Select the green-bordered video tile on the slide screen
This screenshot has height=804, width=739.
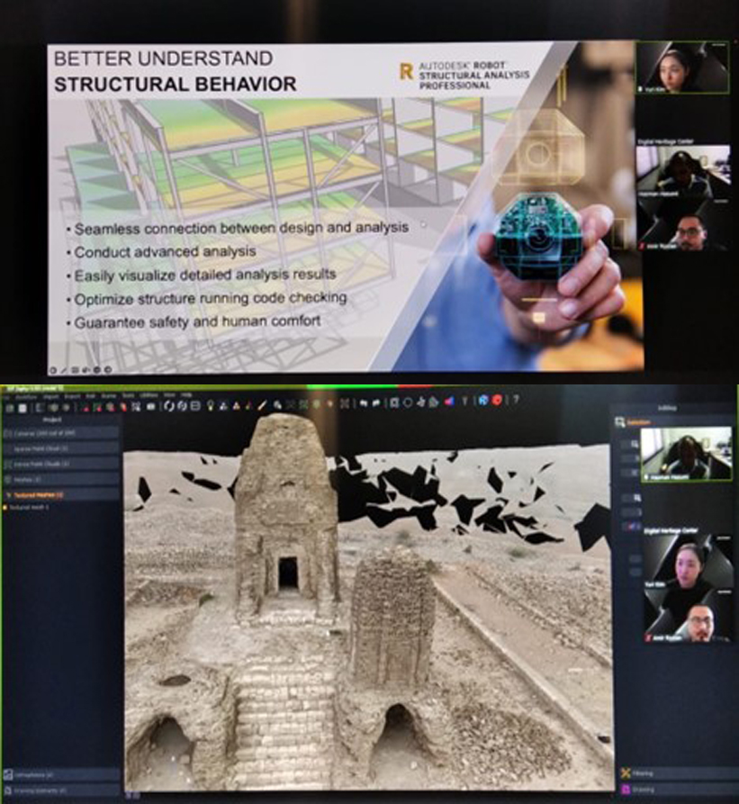(x=682, y=68)
